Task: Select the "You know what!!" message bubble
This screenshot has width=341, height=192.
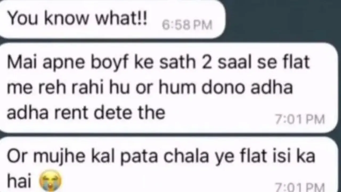Action: 111,19
